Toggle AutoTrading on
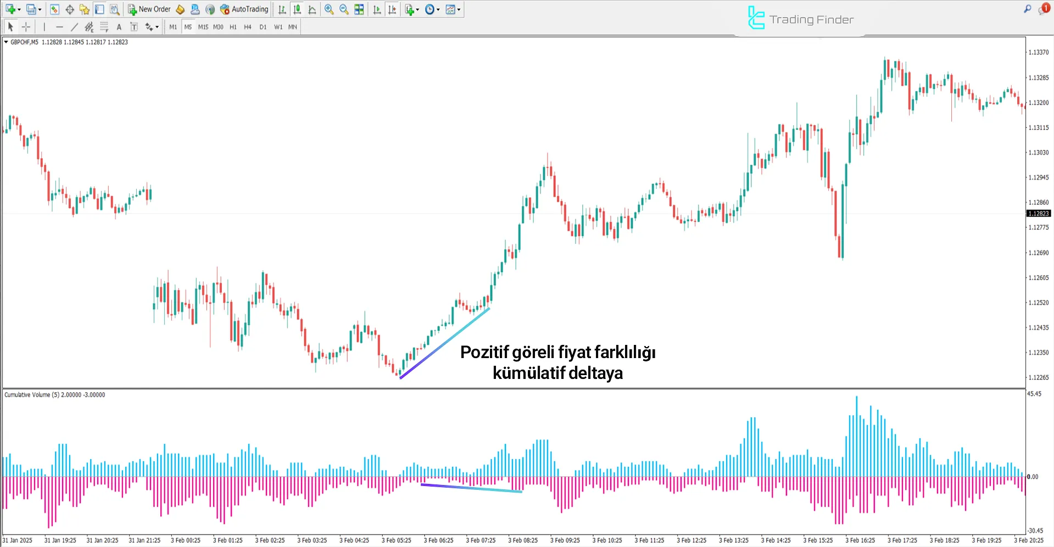 point(244,9)
